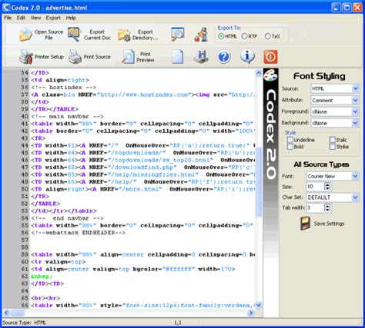
Task: Click the worker figure icon in top toolbar
Action: pyautogui.click(x=201, y=35)
